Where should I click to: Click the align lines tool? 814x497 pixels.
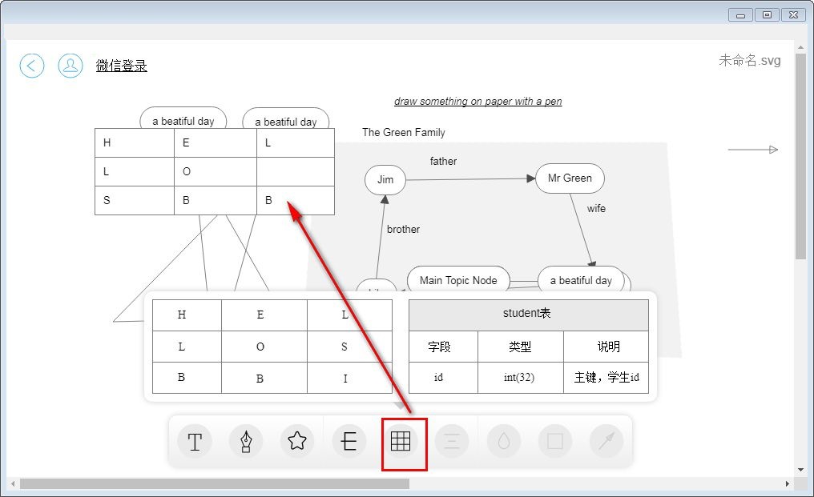pyautogui.click(x=452, y=441)
